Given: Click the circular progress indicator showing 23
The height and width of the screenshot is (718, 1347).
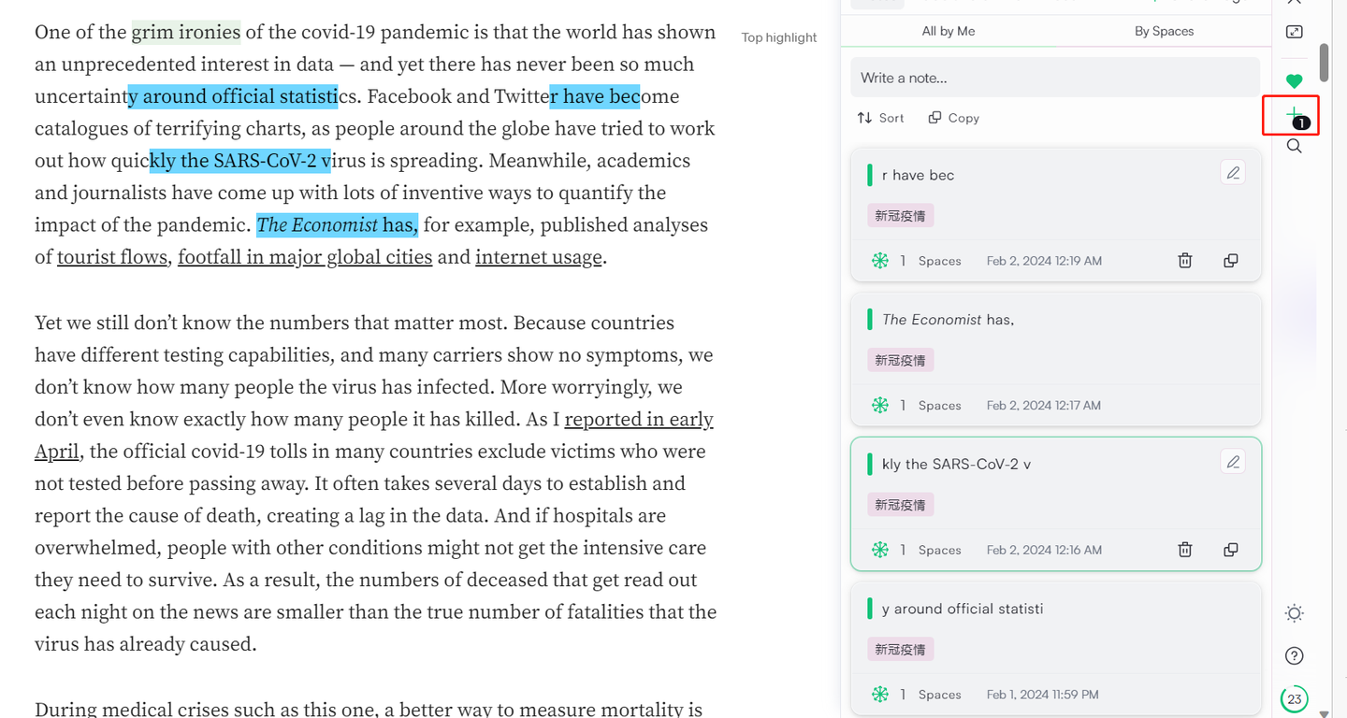Looking at the screenshot, I should 1294,698.
